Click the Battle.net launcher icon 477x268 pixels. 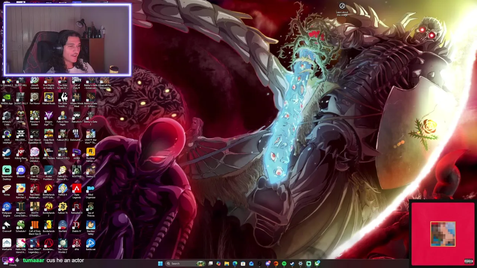coord(91,245)
